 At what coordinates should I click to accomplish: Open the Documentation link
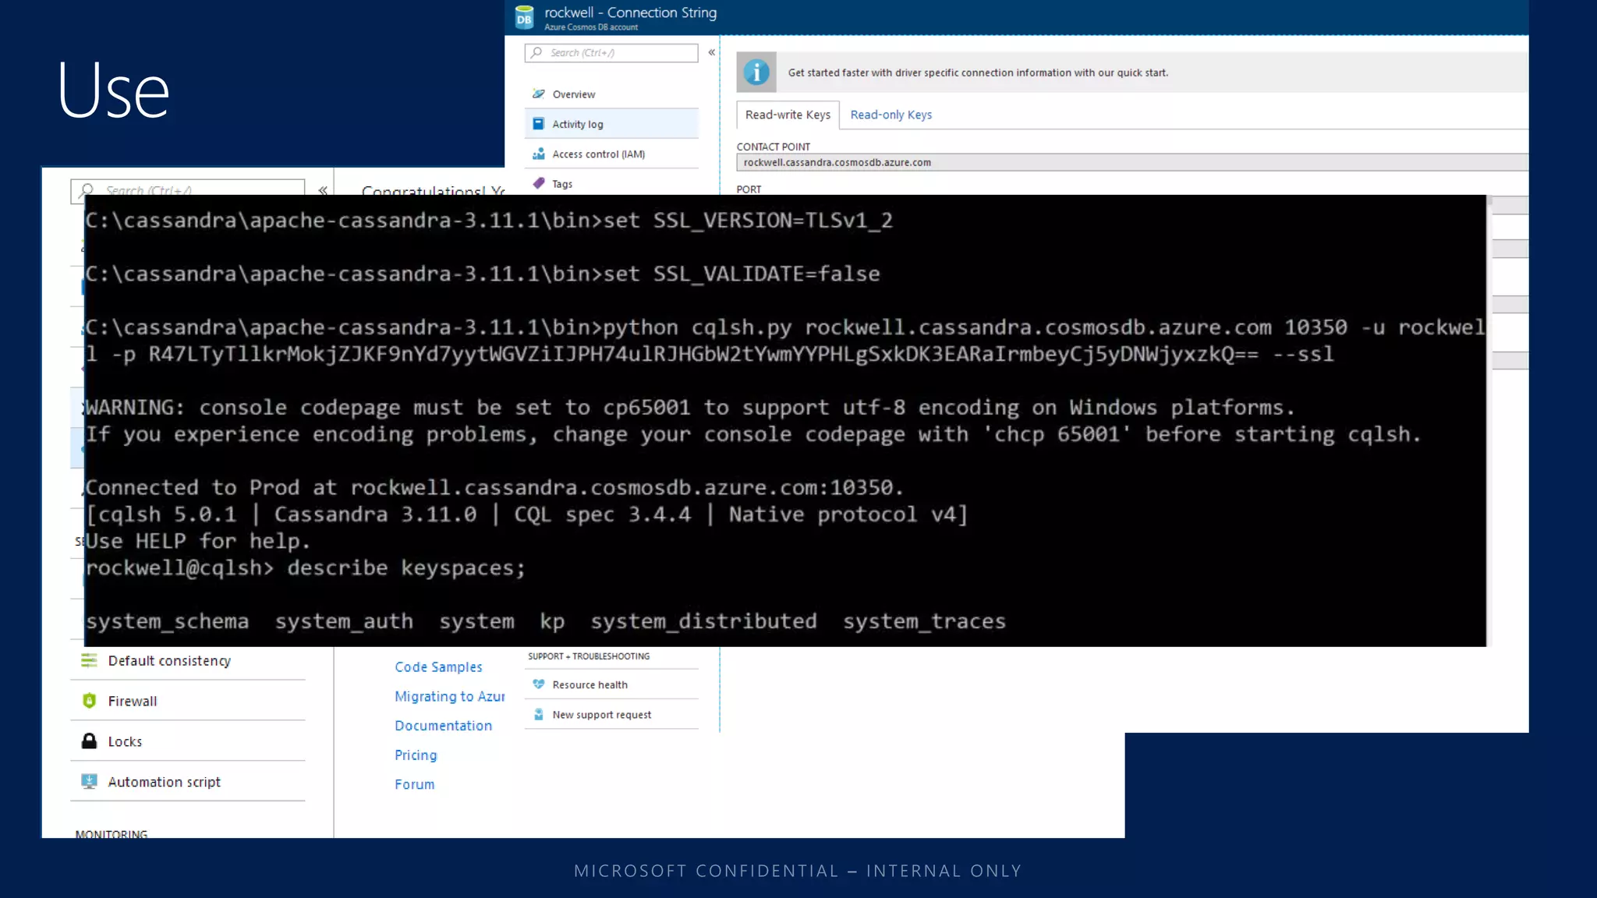point(443,726)
